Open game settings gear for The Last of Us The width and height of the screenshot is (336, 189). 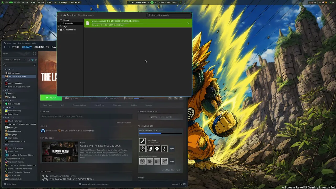coord(170,98)
